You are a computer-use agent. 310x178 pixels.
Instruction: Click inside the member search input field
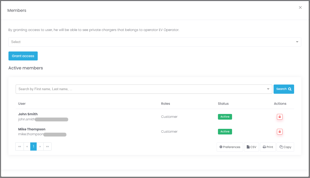pyautogui.click(x=103, y=89)
